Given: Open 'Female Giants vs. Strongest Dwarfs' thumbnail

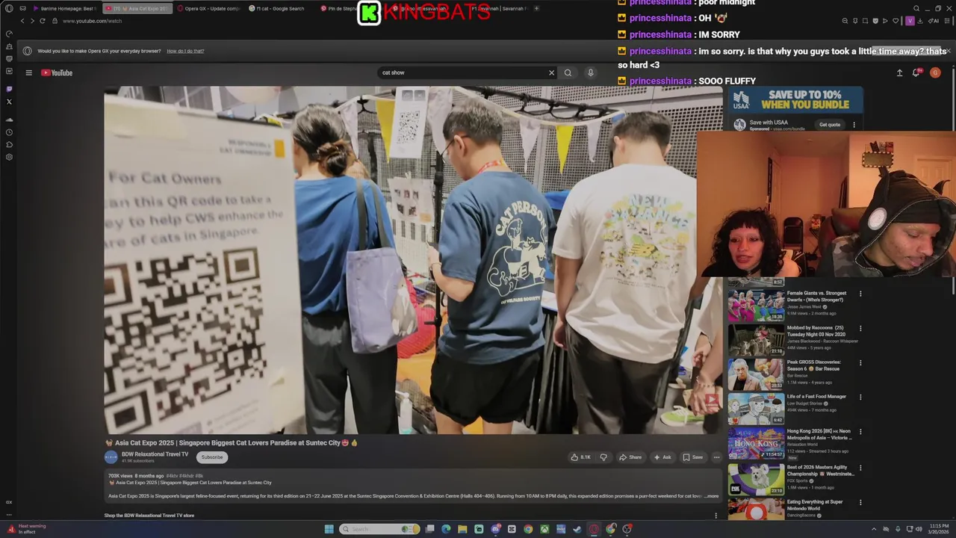Looking at the screenshot, I should tap(756, 304).
